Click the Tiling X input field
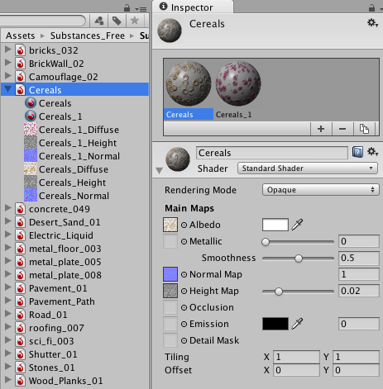This screenshot has height=389, width=383. pyautogui.click(x=296, y=357)
